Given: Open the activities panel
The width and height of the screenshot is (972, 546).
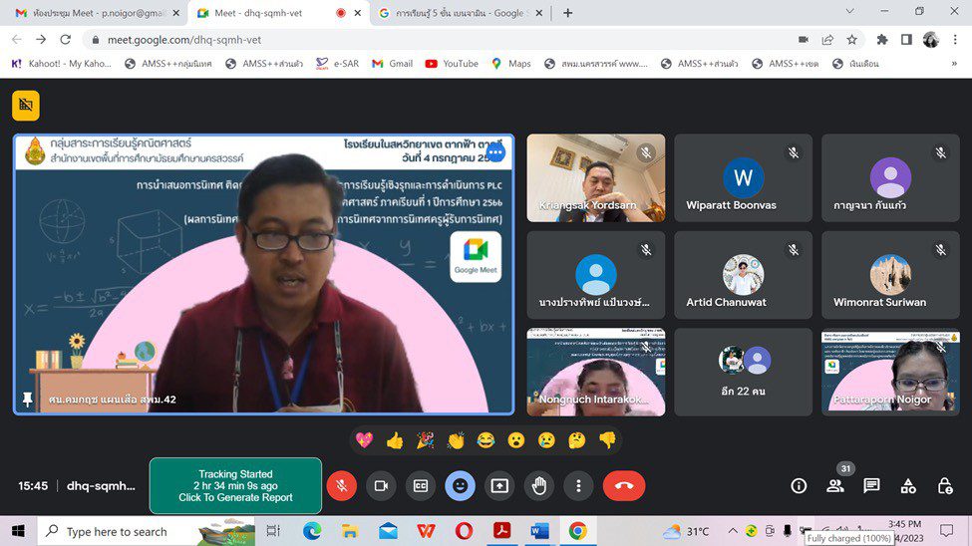Looking at the screenshot, I should [x=908, y=486].
